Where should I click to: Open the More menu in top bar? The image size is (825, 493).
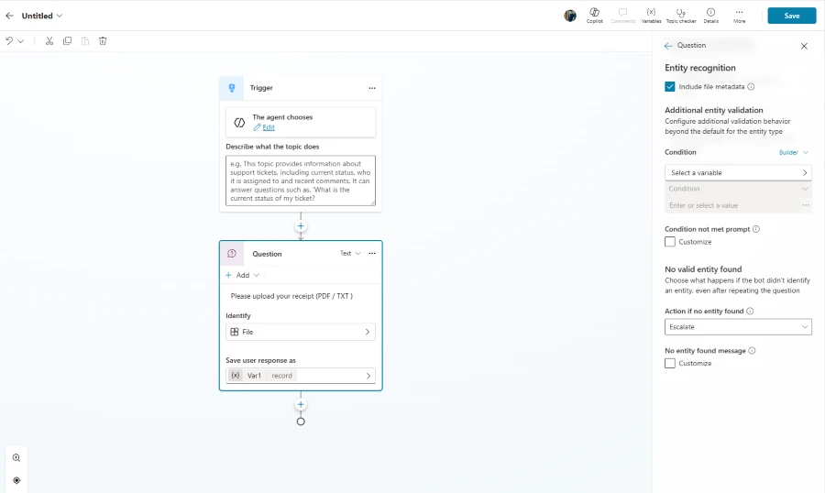coord(739,15)
